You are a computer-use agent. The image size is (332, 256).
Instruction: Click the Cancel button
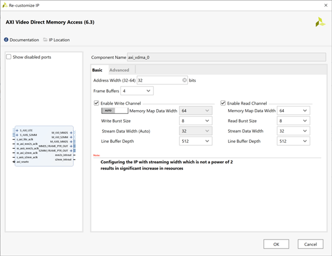(311, 244)
